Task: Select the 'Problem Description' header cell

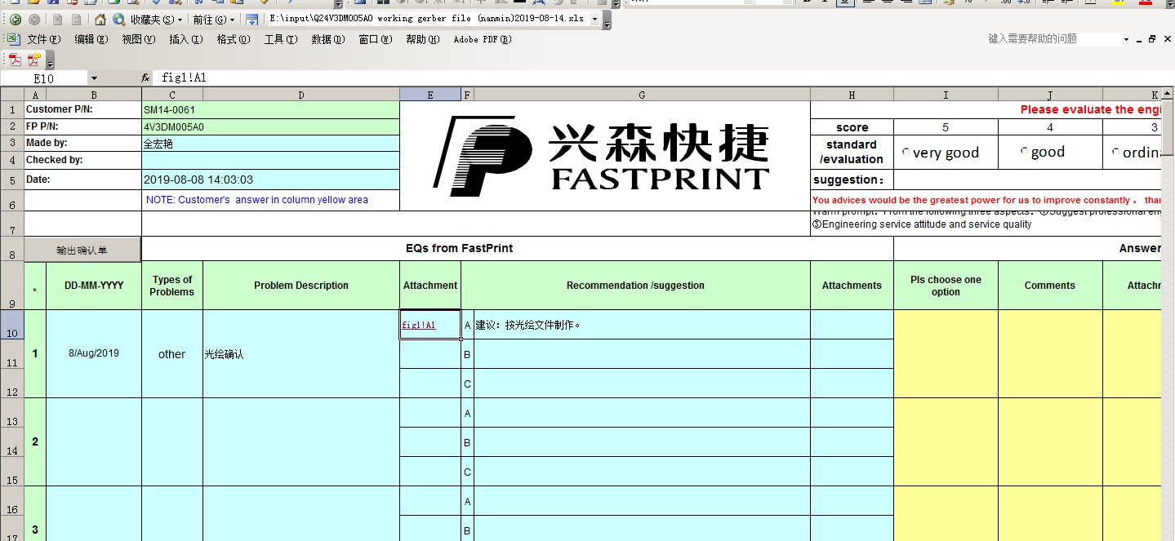Action: point(301,286)
